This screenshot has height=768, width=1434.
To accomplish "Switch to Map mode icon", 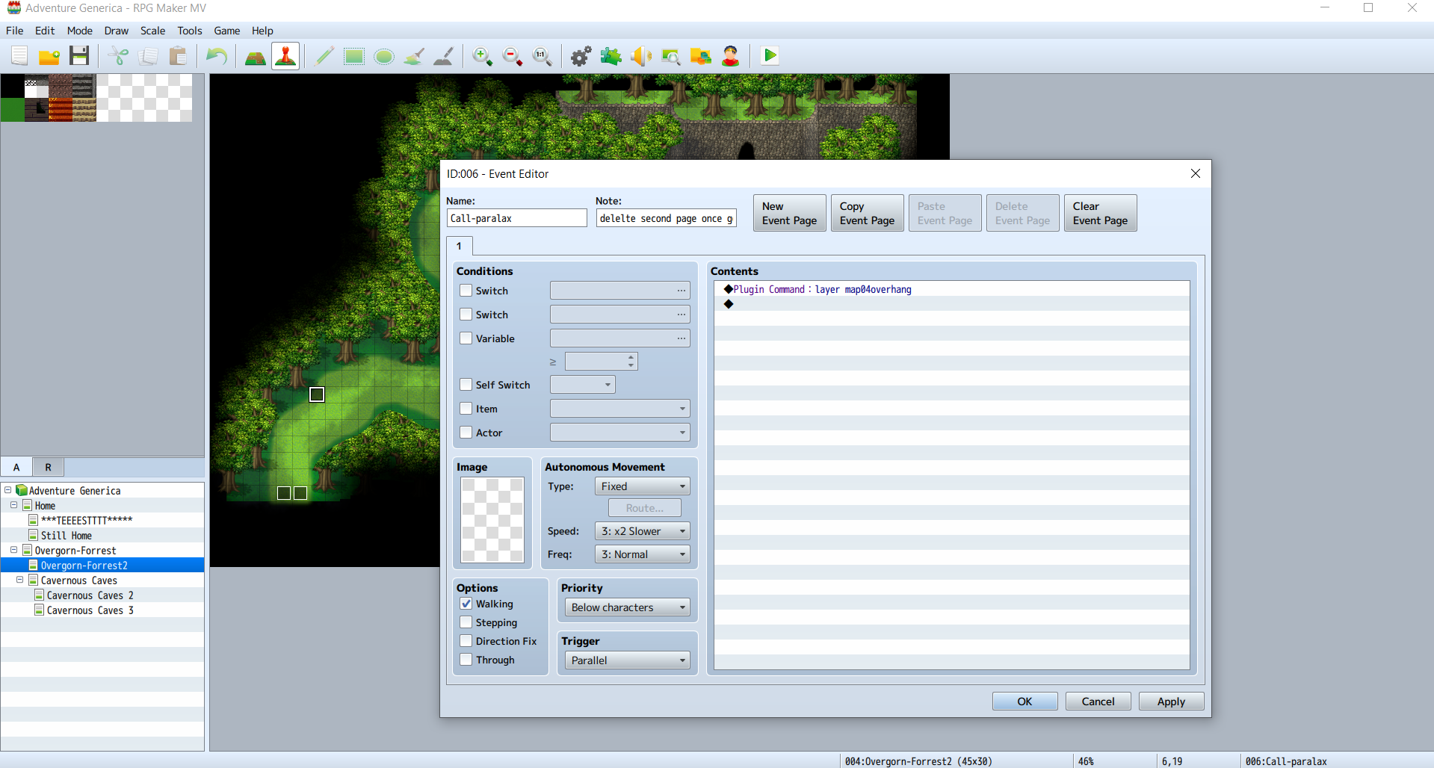I will tap(256, 56).
